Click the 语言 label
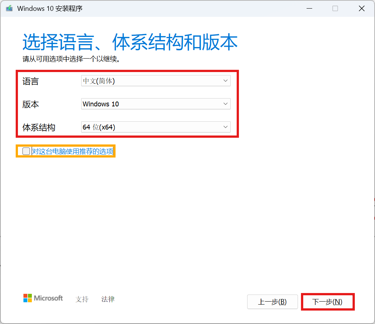 coord(31,81)
